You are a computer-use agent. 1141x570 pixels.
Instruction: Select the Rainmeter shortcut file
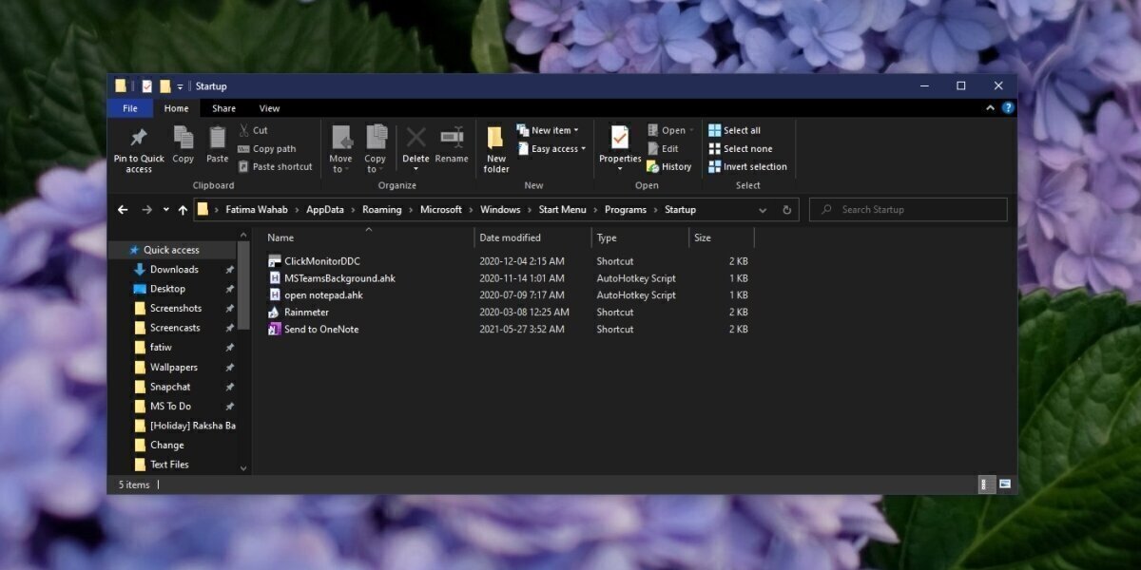click(x=306, y=313)
